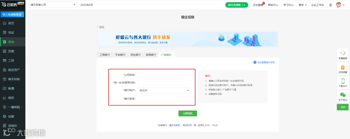The image size is (350, 139).
Task: Open 正在直播 in top bar
Action: click(x=258, y=5)
